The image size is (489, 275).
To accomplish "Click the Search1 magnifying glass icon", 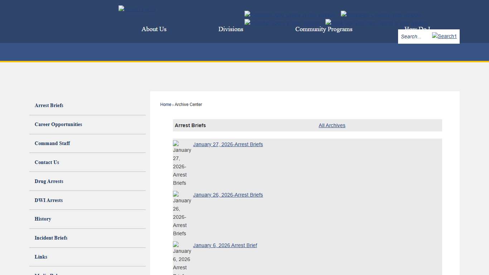I will [444, 36].
